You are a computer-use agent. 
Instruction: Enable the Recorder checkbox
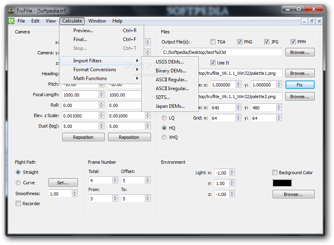(x=18, y=204)
